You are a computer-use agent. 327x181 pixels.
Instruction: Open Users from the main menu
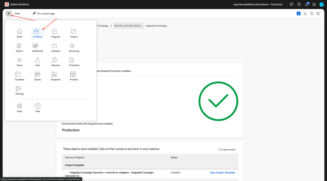37,62
